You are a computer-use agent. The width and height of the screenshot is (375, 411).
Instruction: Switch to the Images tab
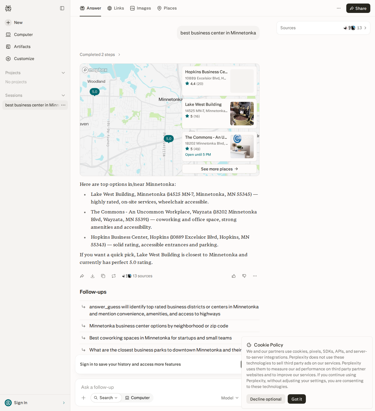click(x=141, y=8)
